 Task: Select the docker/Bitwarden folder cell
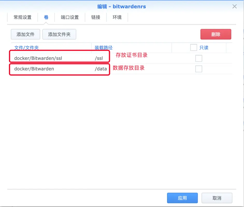[34, 69]
